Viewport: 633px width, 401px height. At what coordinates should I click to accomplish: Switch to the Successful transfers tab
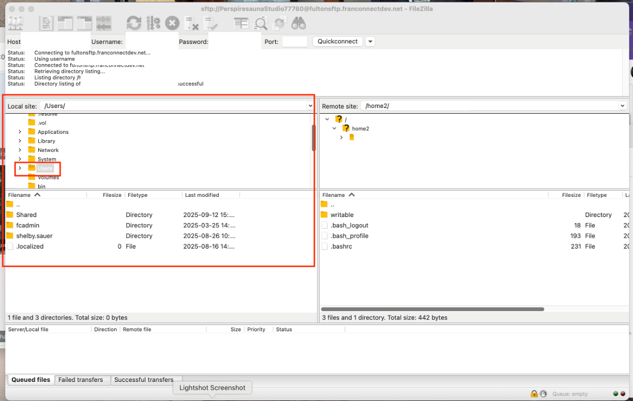point(144,380)
